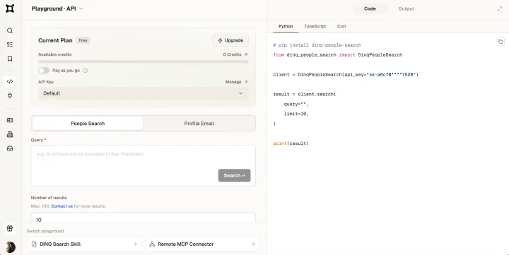Click the Current Plan heading
The image size is (509, 255).
(x=55, y=40)
